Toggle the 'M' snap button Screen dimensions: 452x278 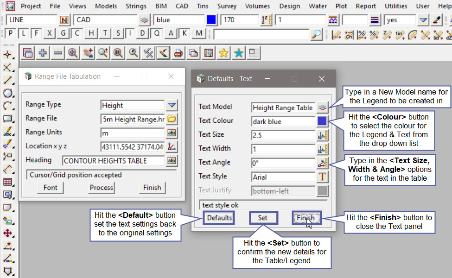199,33
